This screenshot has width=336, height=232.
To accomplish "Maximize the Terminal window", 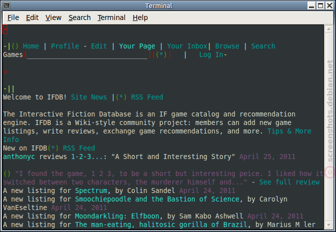I will 320,5.
